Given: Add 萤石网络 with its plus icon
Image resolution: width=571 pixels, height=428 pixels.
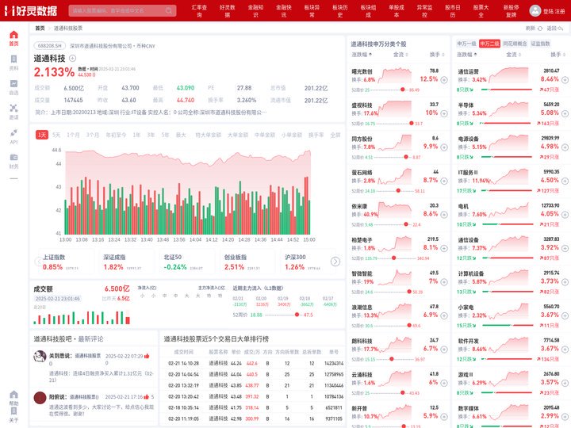Looking at the screenshot, I should pos(444,181).
